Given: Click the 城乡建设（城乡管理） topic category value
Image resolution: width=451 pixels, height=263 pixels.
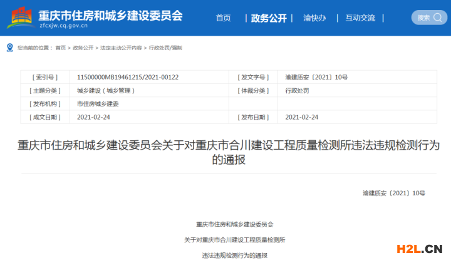Looking at the screenshot, I should tap(105, 90).
